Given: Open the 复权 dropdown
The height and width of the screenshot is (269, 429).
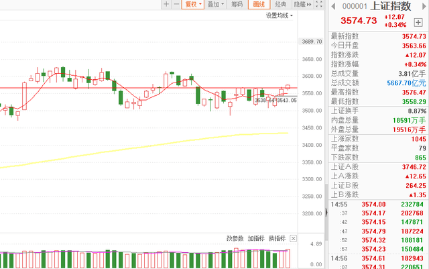Looking at the screenshot, I should coord(194,5).
